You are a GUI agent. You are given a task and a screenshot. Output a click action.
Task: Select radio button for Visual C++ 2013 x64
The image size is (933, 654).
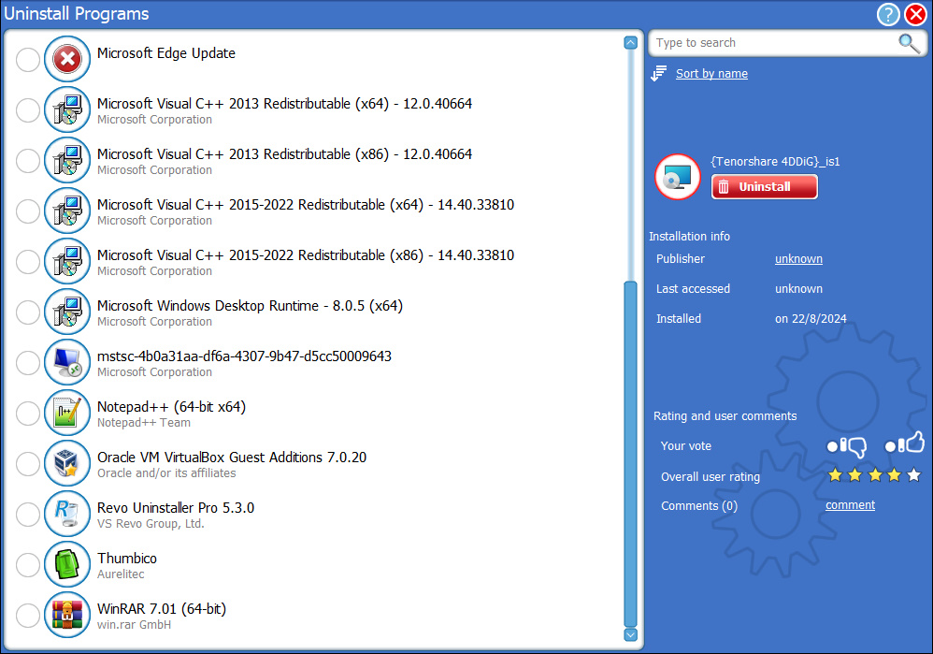click(x=28, y=110)
